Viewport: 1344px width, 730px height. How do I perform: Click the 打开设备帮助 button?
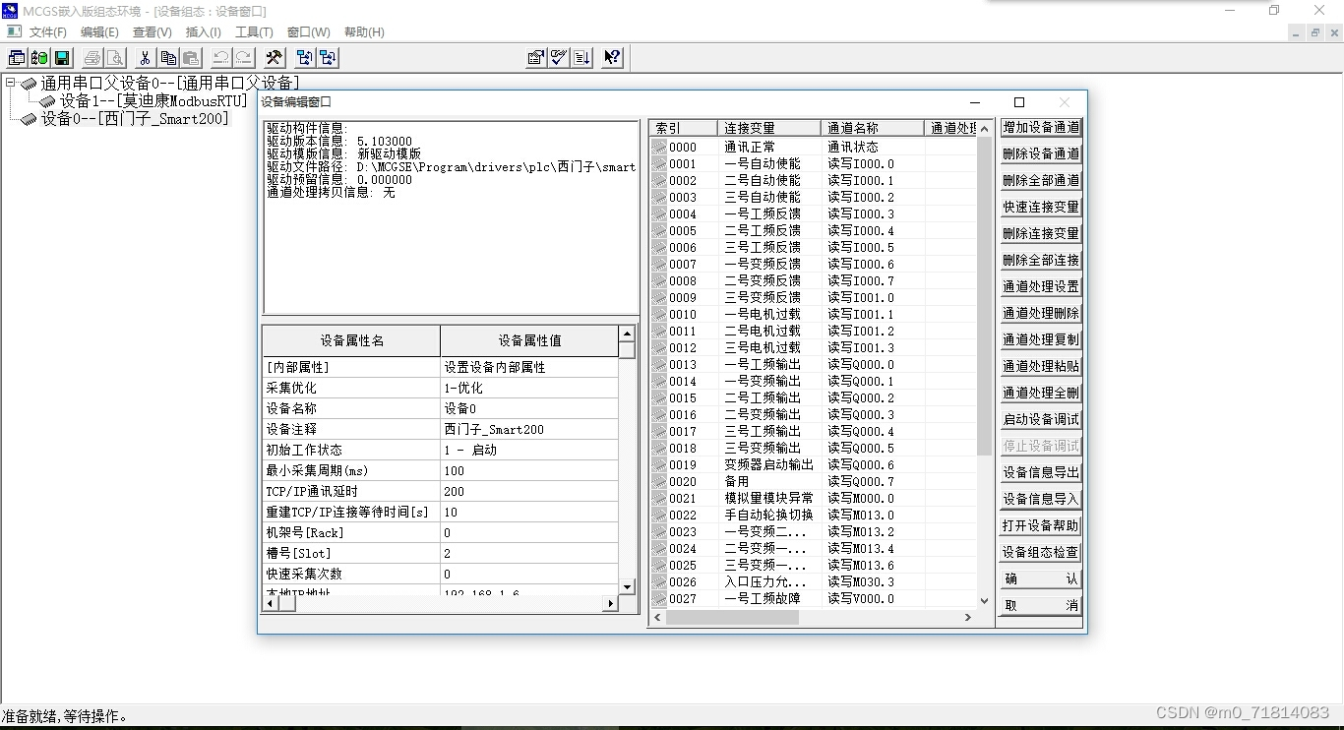pyautogui.click(x=1041, y=525)
